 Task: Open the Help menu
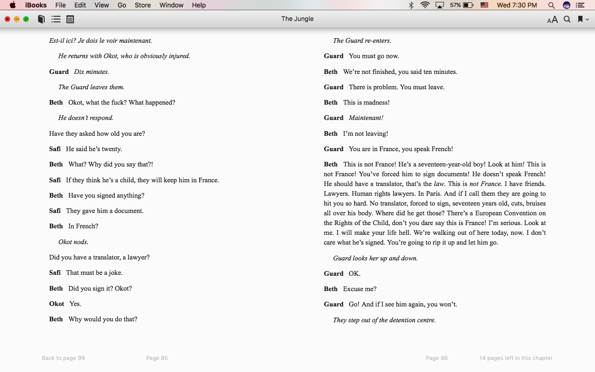[199, 5]
